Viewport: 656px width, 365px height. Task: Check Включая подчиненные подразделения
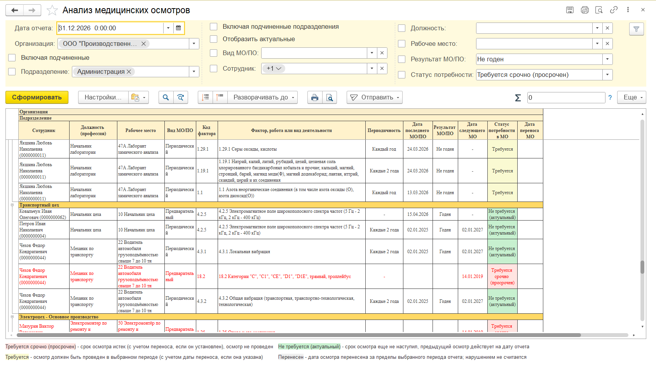click(213, 27)
